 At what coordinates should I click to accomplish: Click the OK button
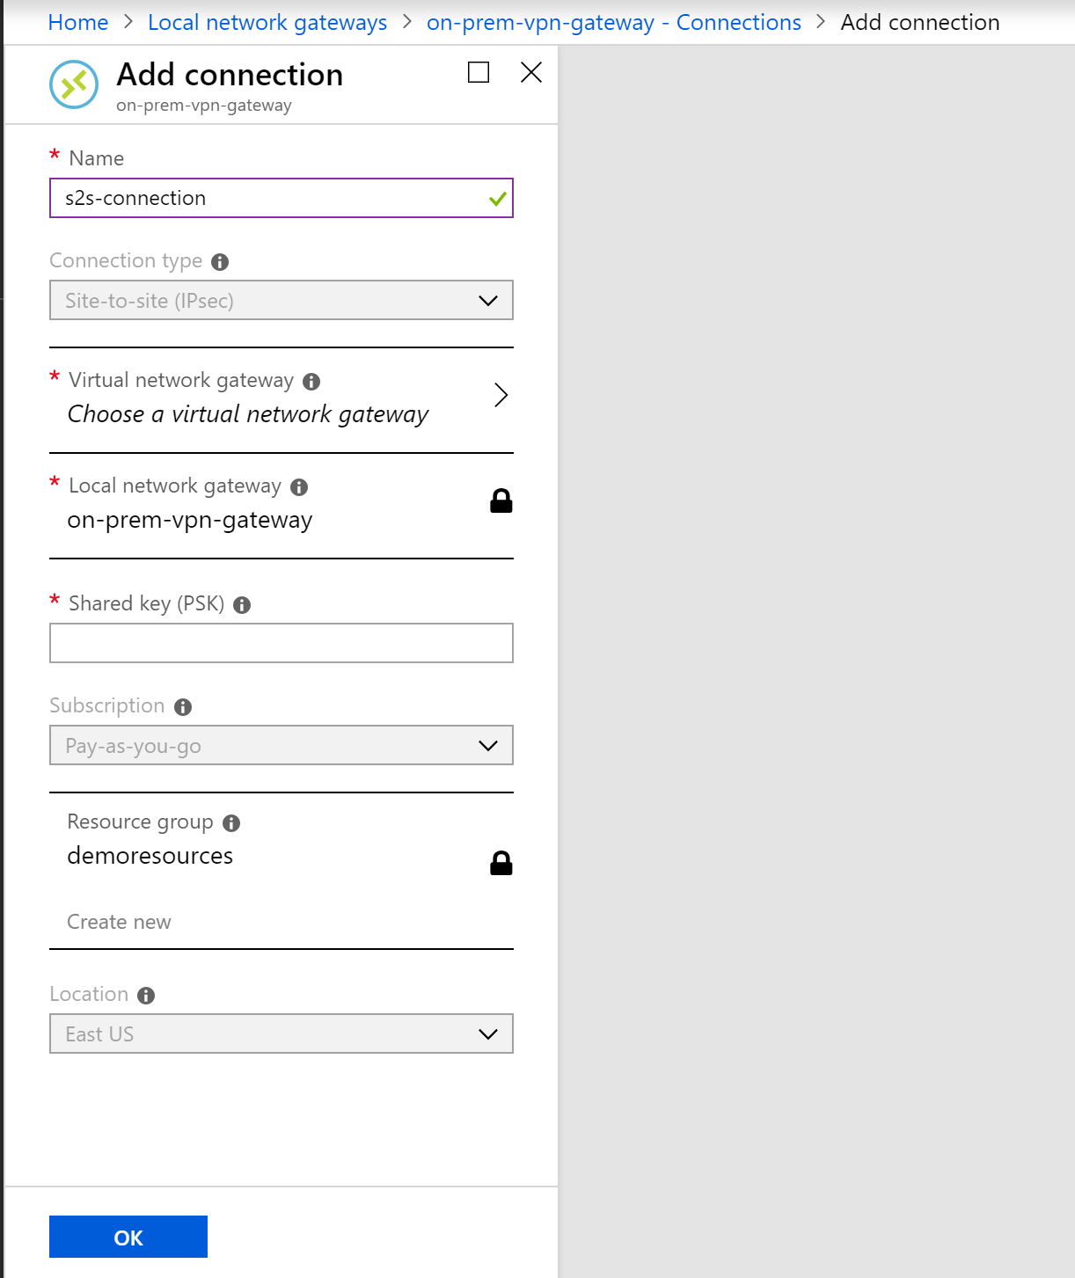point(128,1237)
